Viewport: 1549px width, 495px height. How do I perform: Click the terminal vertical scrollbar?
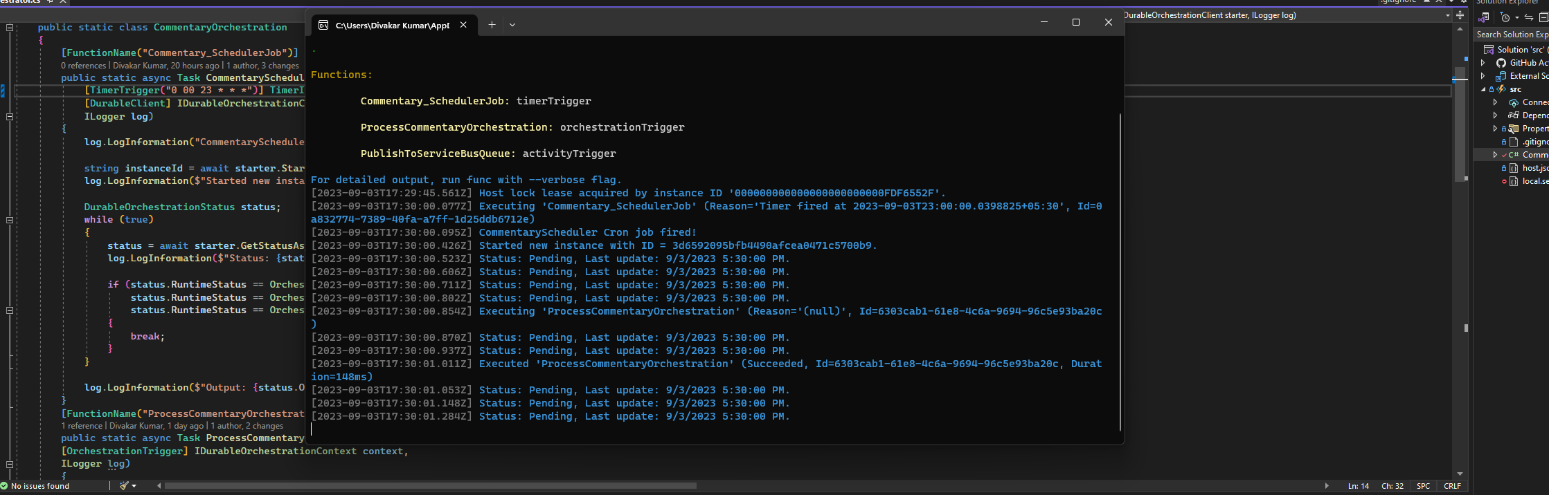pos(1120,272)
